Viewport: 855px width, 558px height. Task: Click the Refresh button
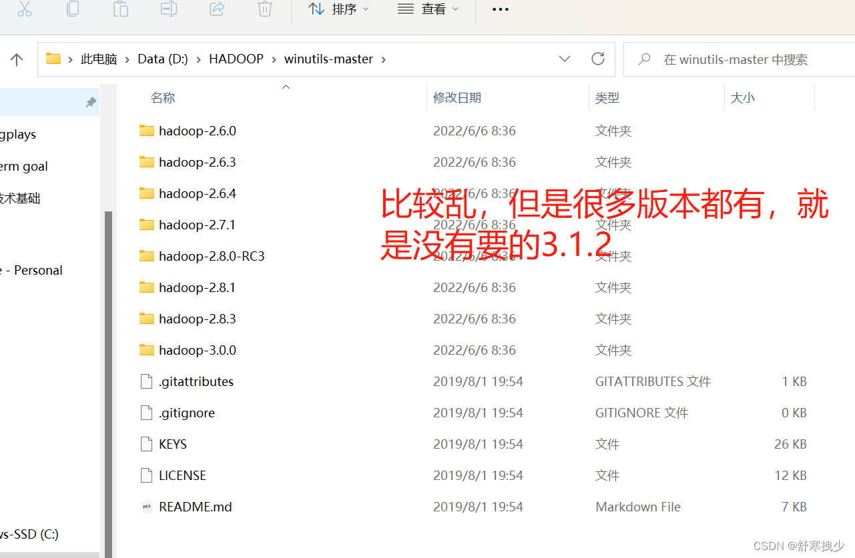tap(598, 59)
